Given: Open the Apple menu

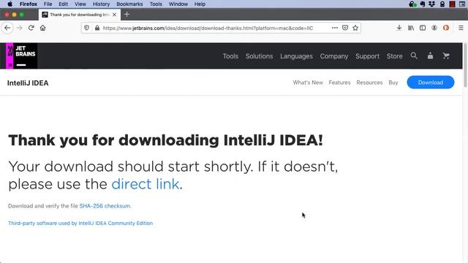Looking at the screenshot, I should pos(10,4).
